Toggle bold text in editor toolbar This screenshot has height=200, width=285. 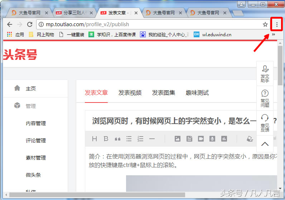point(106,139)
